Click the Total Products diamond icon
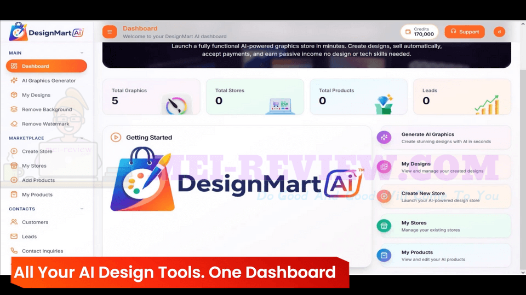Screen dimensions: 526x295 point(384,104)
